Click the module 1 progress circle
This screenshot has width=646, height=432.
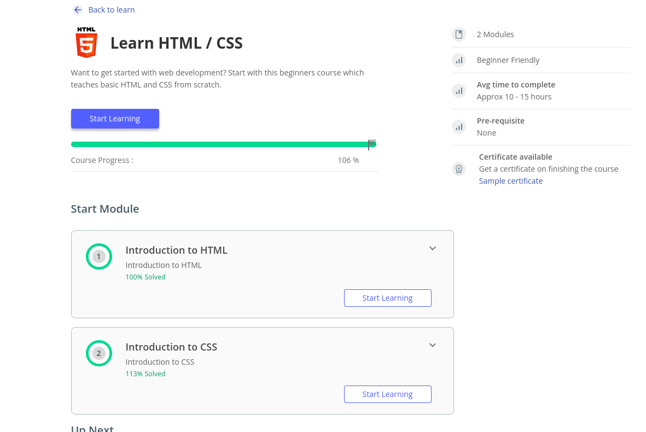point(99,256)
